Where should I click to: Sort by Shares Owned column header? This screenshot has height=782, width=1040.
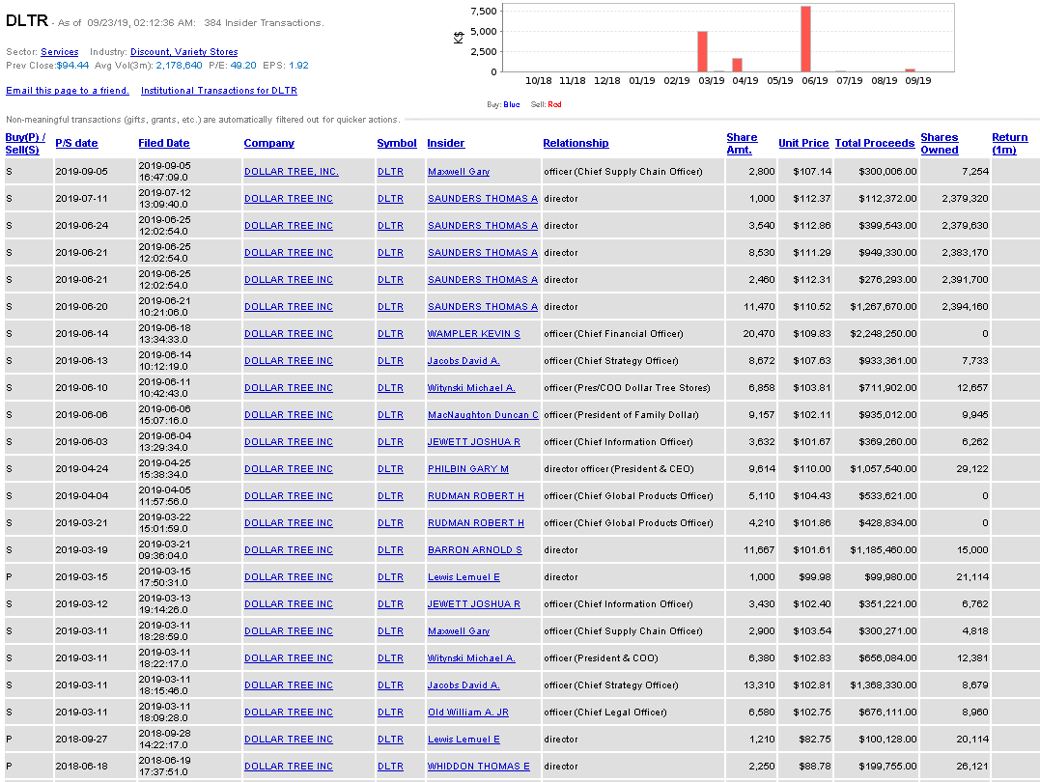(940, 143)
